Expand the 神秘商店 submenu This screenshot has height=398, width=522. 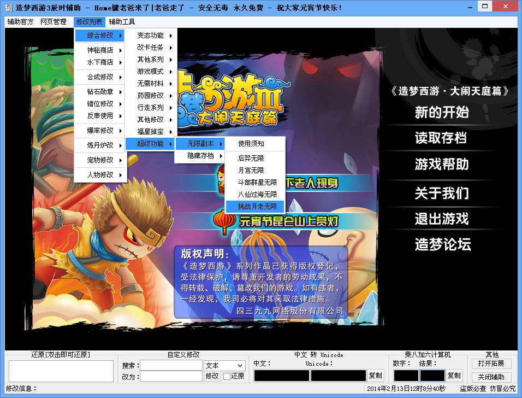(100, 50)
